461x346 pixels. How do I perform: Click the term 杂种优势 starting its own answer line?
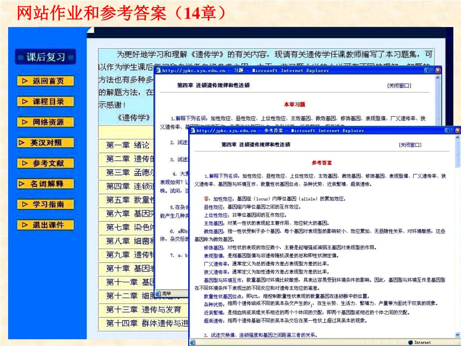[213, 304]
